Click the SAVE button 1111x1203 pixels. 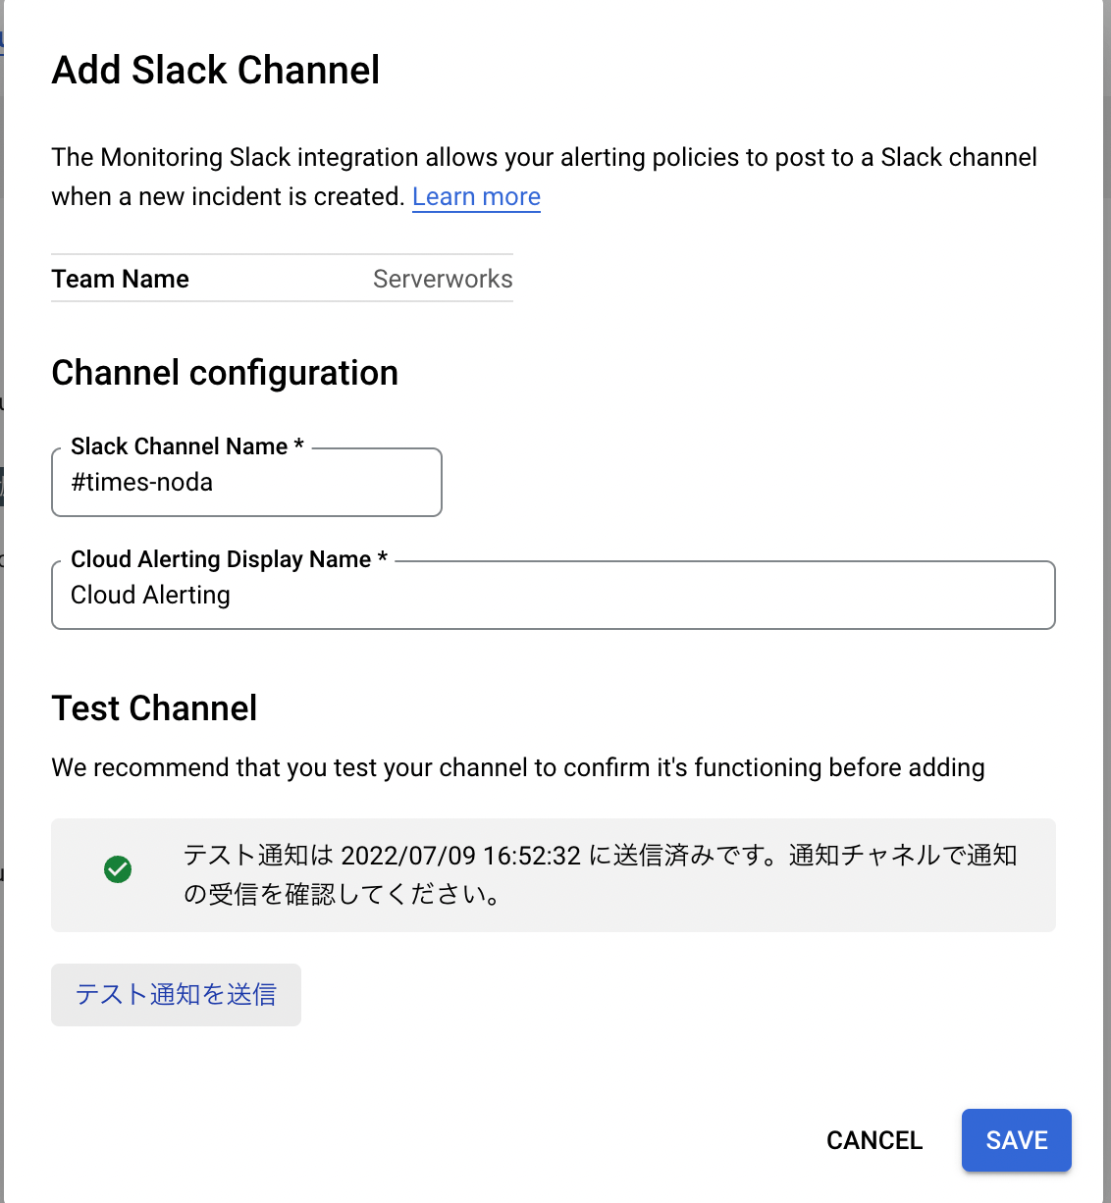[x=1017, y=1140]
